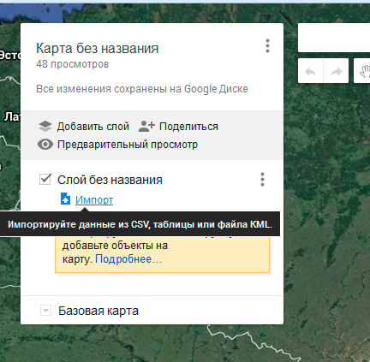Click the Импорт file upload icon
Image resolution: width=370 pixels, height=362 pixels.
coord(65,199)
